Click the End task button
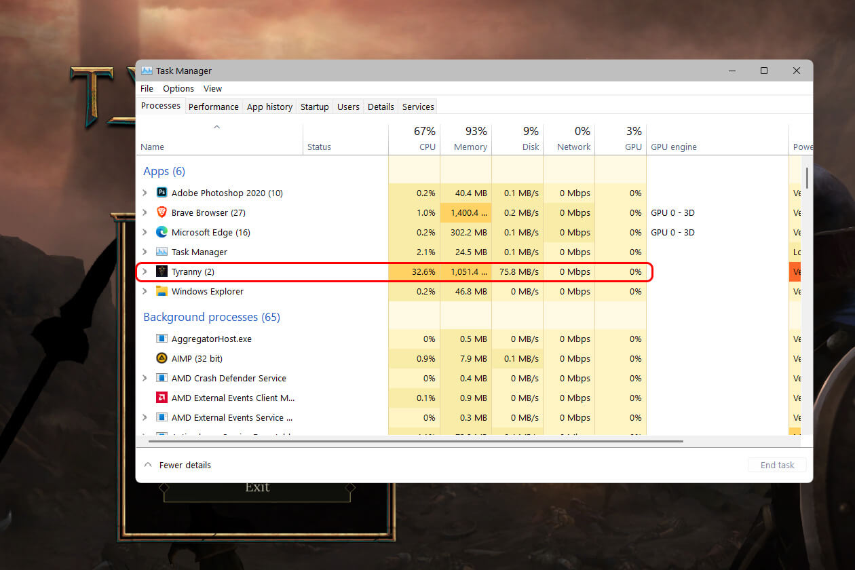Screen dimensions: 855x570 point(777,465)
